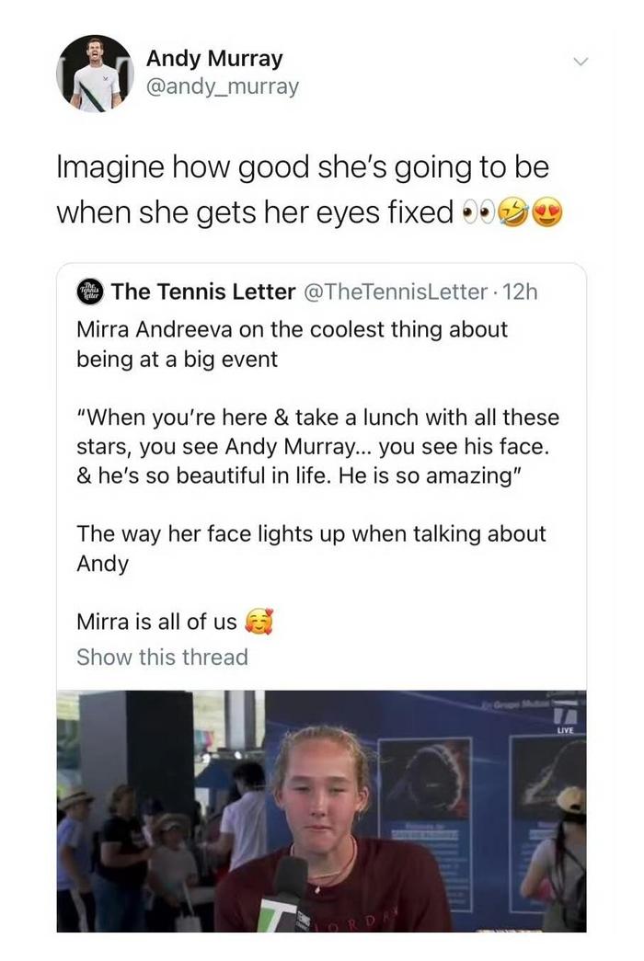Click the smiling-hearts emoji after "Mirra is all of us"
Viewport: 644px width, 961px height.
(x=260, y=623)
